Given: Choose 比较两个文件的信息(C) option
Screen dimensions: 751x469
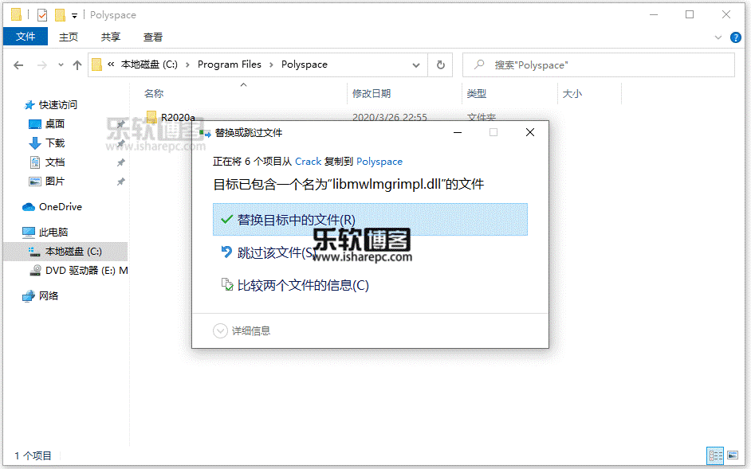Looking at the screenshot, I should click(x=303, y=285).
